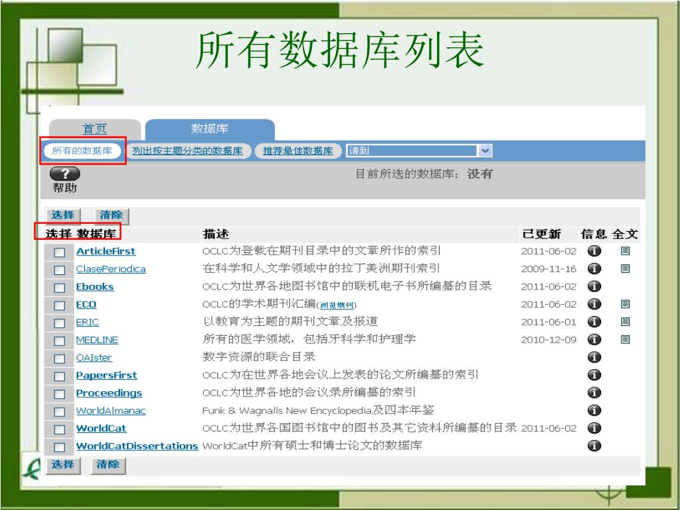Check the WorldAlmanac checkbox
Viewport: 680px width, 510px height.
(x=59, y=412)
